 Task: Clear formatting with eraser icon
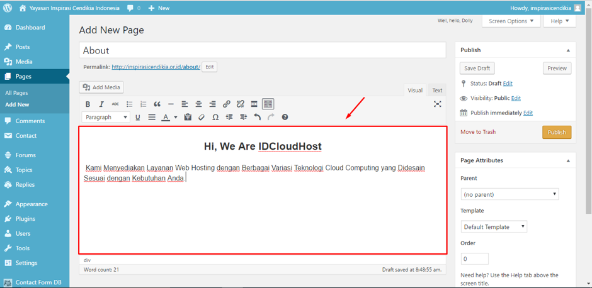[x=202, y=117]
